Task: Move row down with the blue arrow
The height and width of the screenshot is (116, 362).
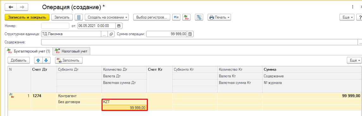Action: (47, 60)
